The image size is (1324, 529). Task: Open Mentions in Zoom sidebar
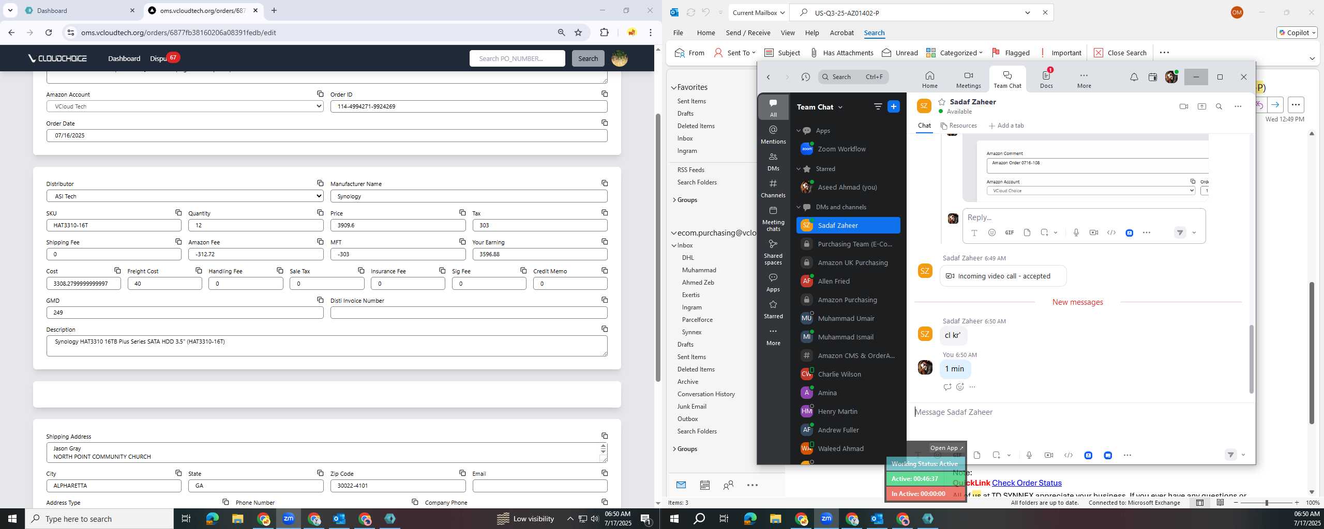pyautogui.click(x=773, y=134)
